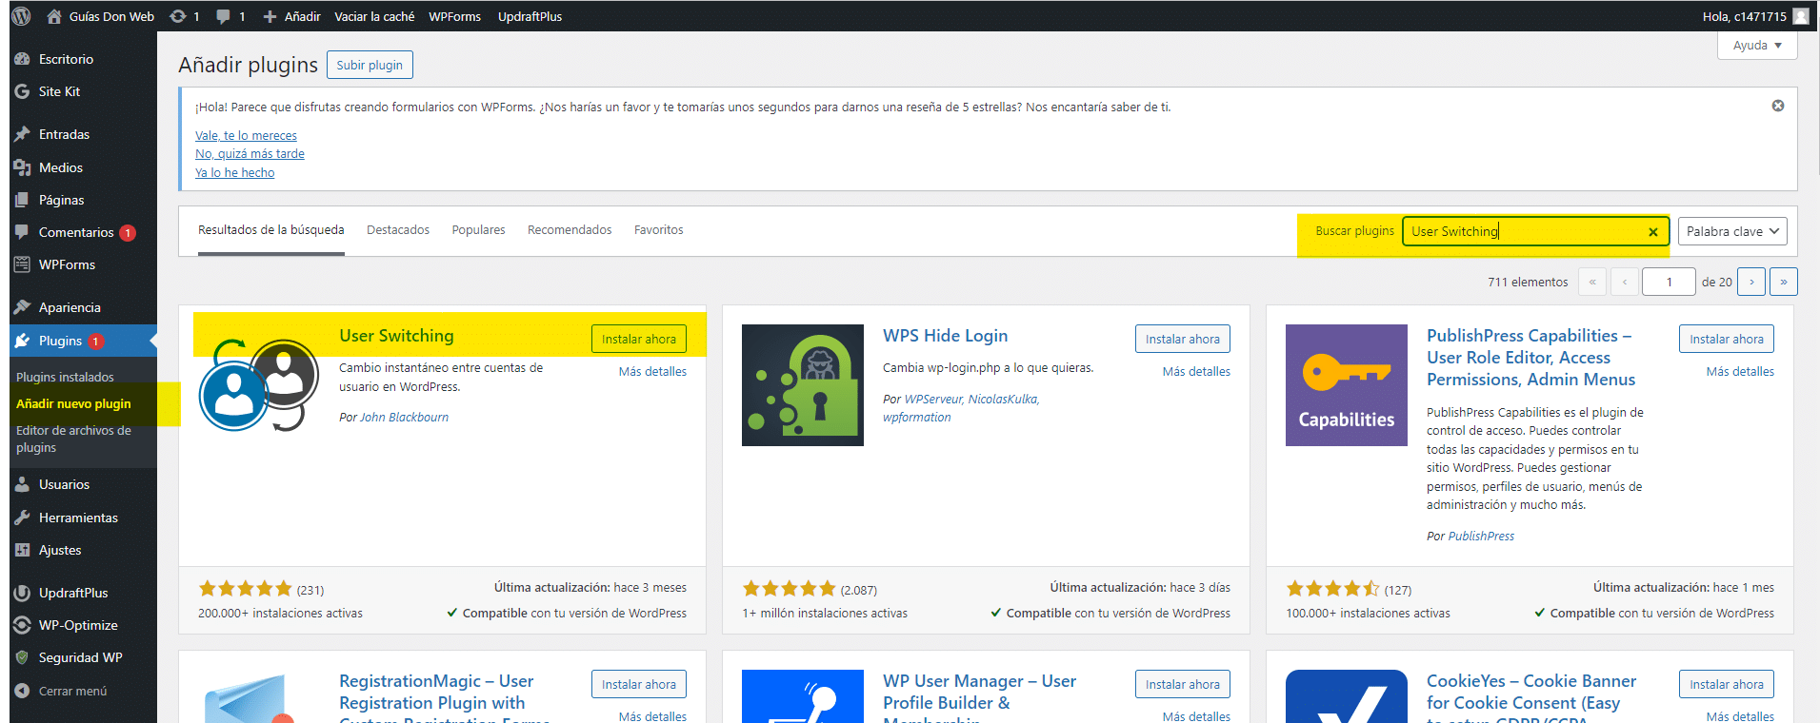Click the PublishPress Capabilities plugin icon
The height and width of the screenshot is (723, 1820).
[1346, 385]
